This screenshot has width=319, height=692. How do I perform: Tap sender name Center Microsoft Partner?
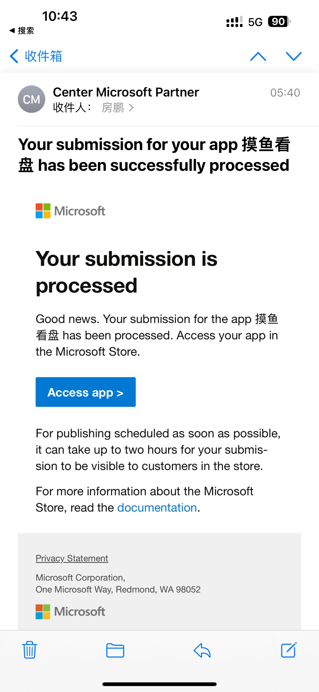(126, 92)
